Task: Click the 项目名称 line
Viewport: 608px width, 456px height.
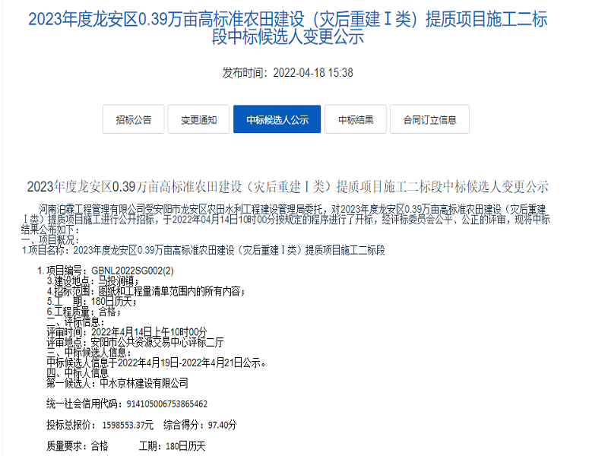Action: (x=204, y=250)
